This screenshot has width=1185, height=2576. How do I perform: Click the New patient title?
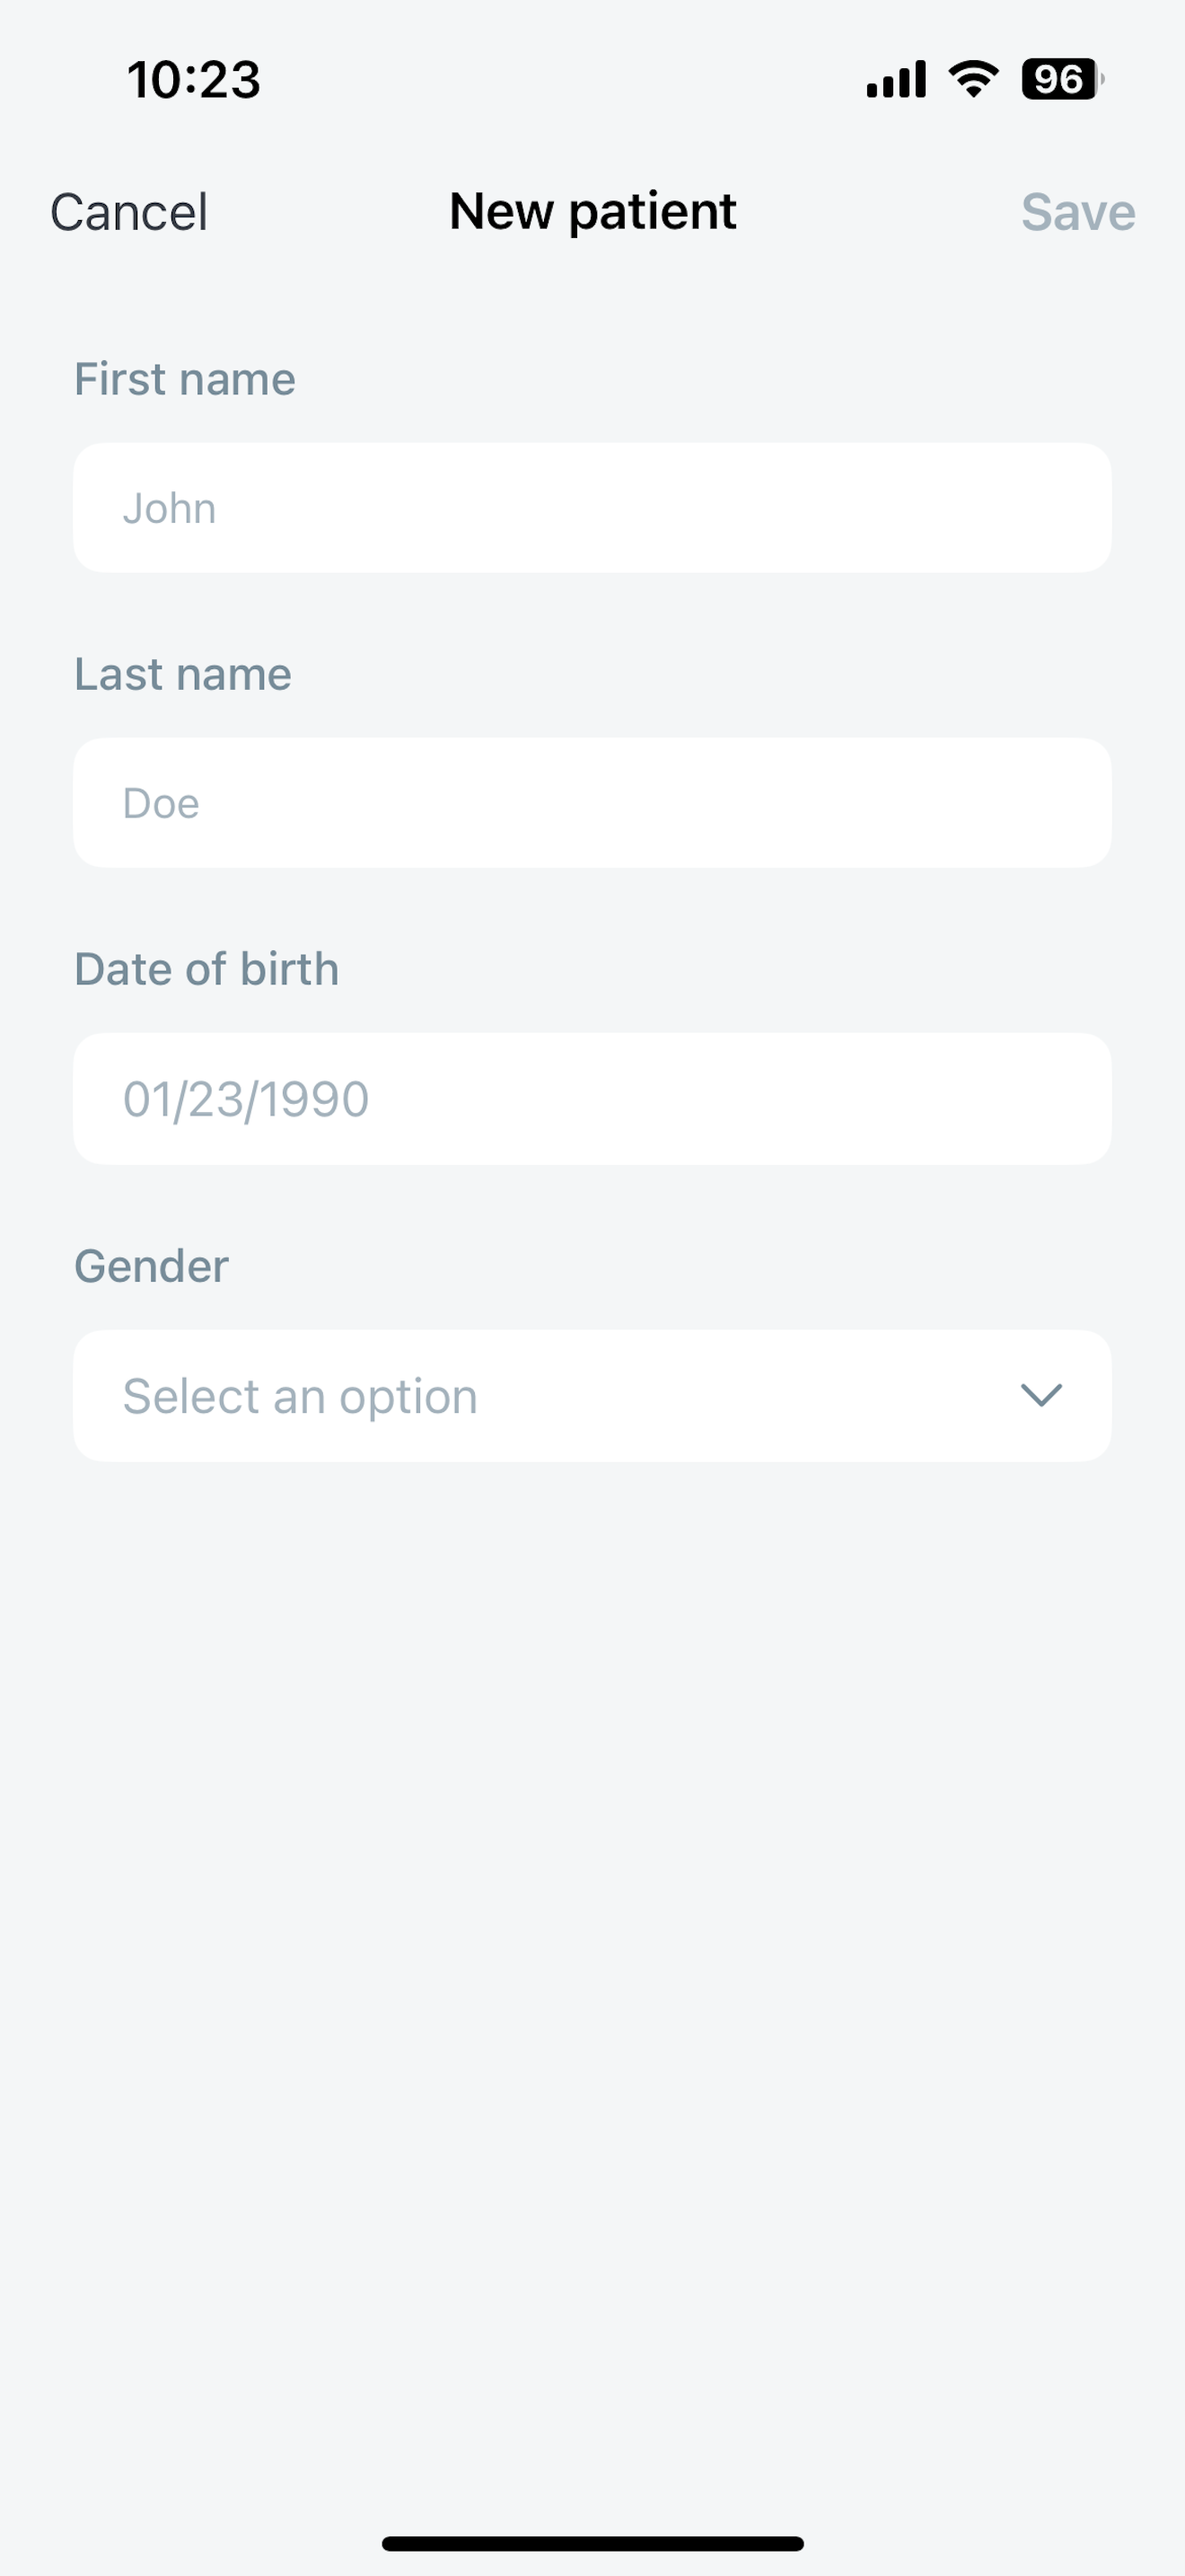pyautogui.click(x=592, y=212)
